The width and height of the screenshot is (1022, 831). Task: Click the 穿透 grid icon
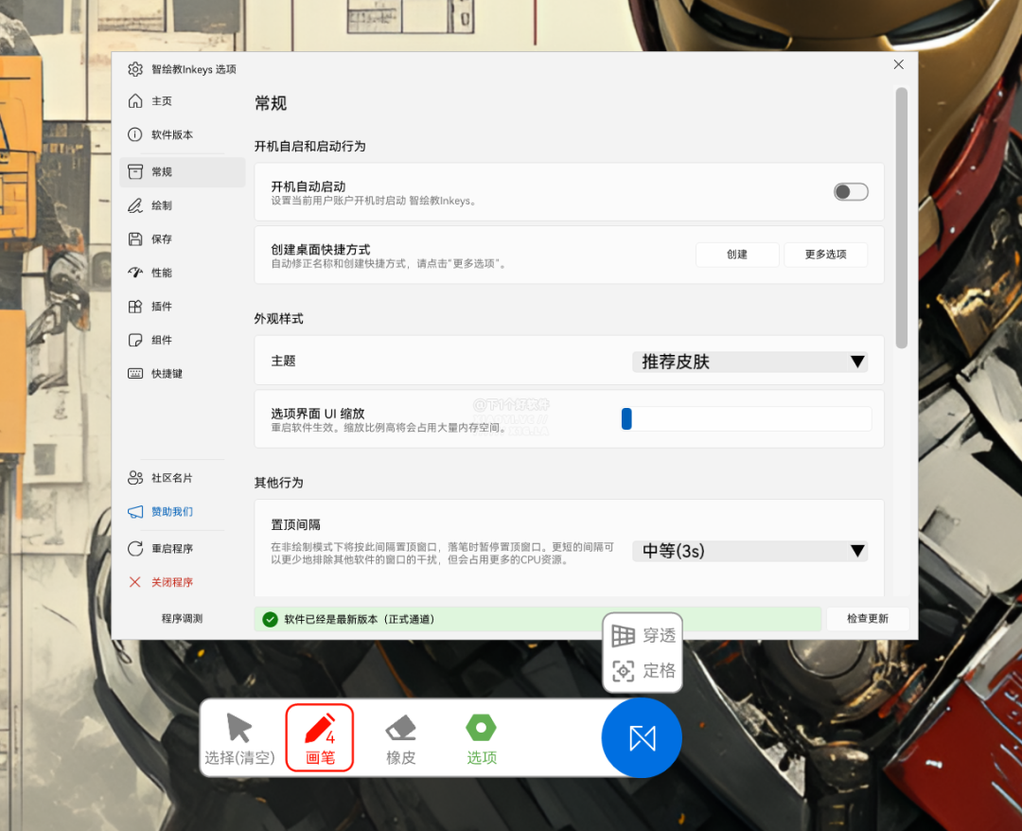[623, 635]
